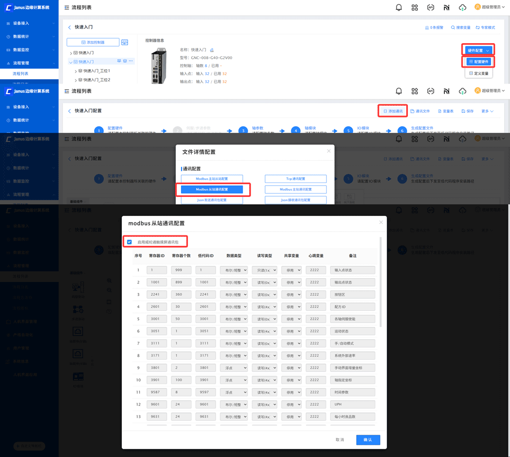
Task: Click back arrow beside 快速入门 title
Action: coord(69,27)
